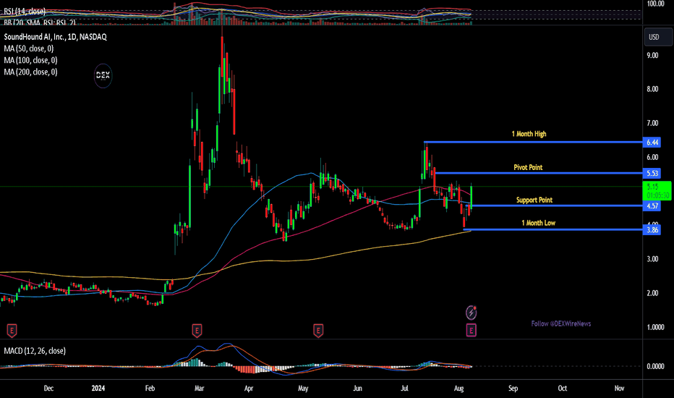This screenshot has height=398, width=674.
Task: Click the 9.00 price scale value
Action: point(652,56)
